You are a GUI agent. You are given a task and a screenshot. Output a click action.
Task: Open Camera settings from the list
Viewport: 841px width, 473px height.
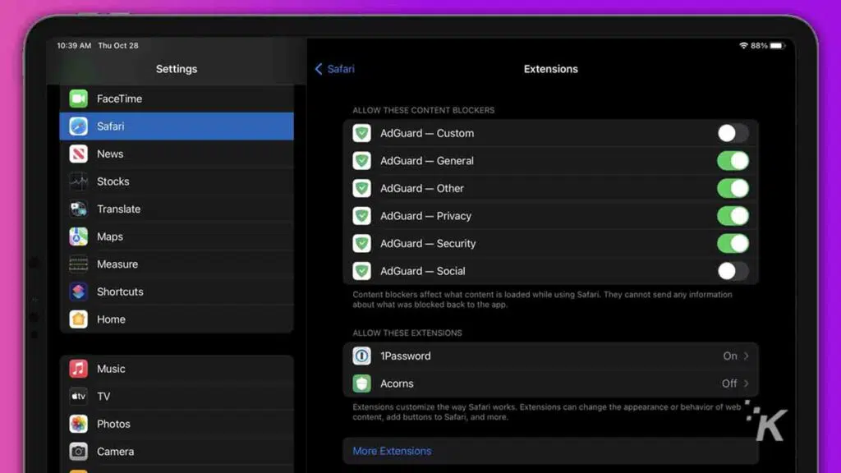click(78, 452)
